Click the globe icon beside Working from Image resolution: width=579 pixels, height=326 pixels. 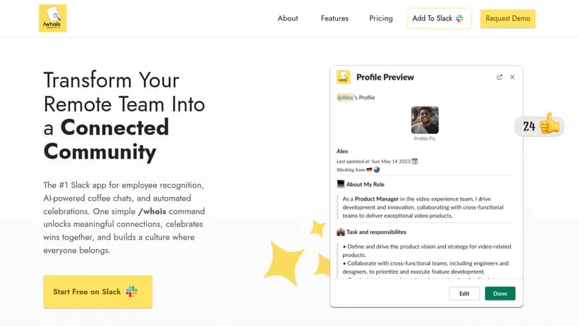(x=376, y=170)
